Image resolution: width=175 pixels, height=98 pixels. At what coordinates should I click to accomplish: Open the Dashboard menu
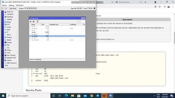(19, 5)
